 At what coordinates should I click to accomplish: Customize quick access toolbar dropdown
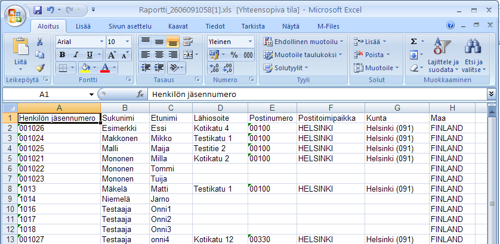coord(93,10)
